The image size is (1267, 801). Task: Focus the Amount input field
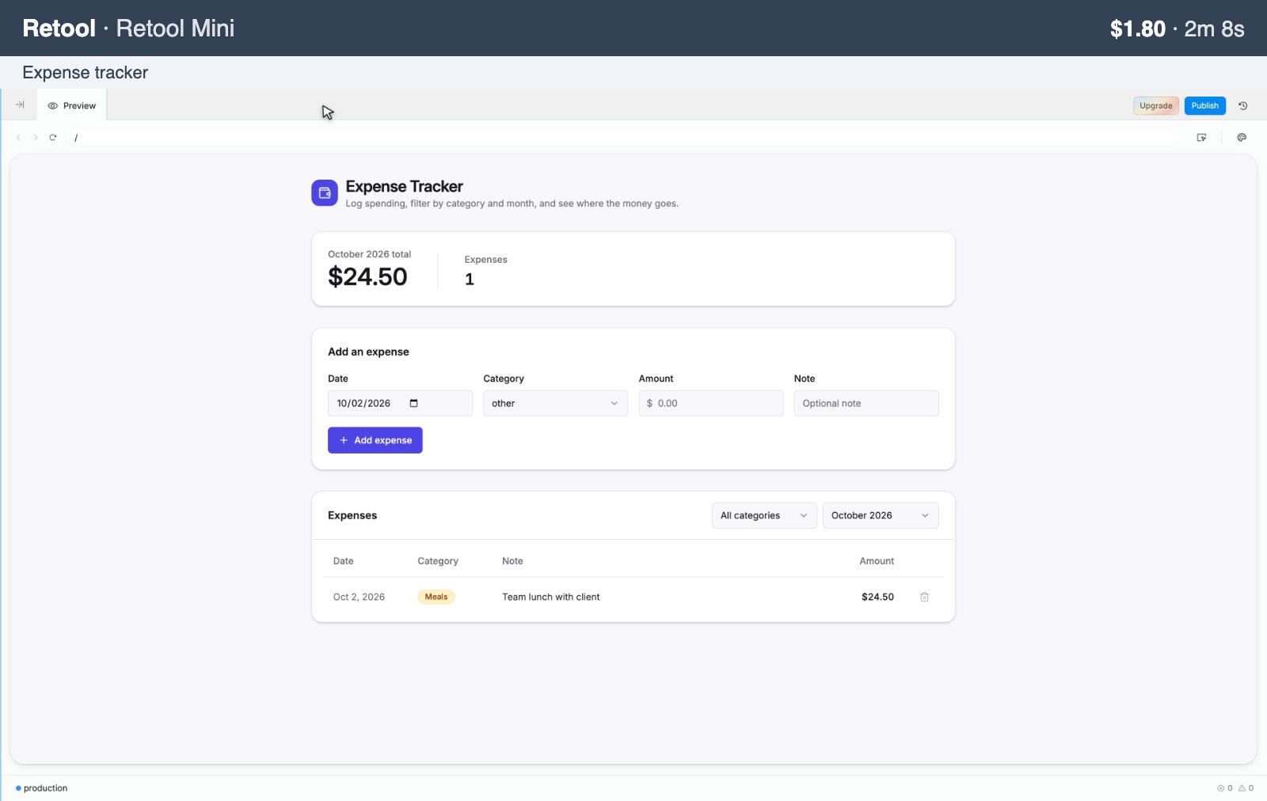pos(711,403)
